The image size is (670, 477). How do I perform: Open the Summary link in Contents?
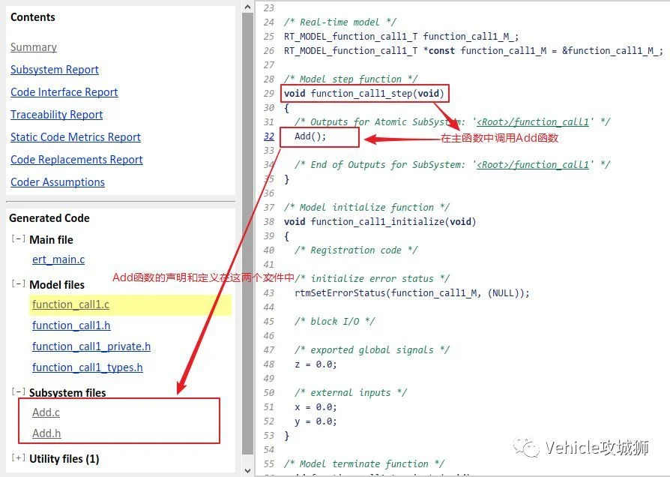point(33,47)
